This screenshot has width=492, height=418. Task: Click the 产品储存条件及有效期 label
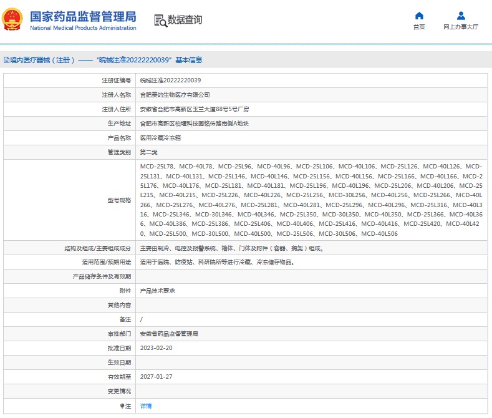point(102,276)
